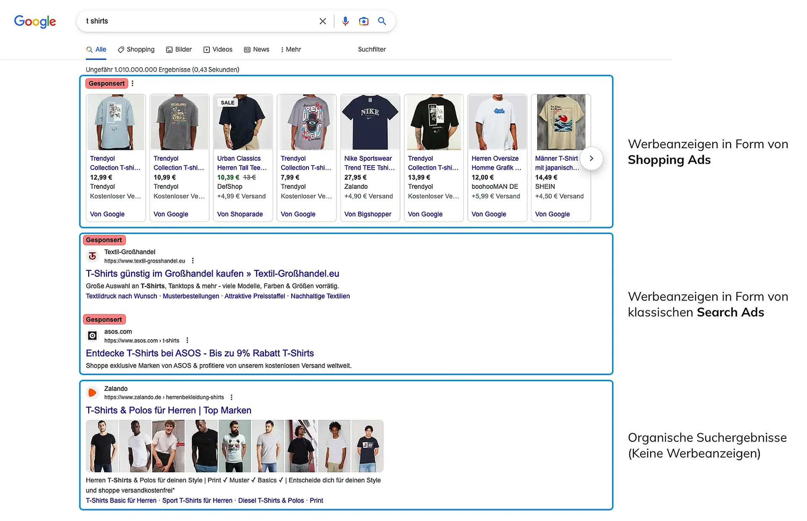Click the search magnifier icon
807x521 pixels.
point(382,21)
